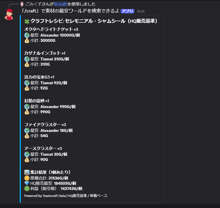Viewport: 220px width, 208px height.
Task: Click the bar chart icon next to 集計結果
Action: [x=27, y=172]
